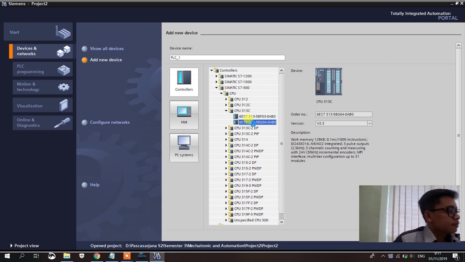Expand the Project view arrow

11,246
